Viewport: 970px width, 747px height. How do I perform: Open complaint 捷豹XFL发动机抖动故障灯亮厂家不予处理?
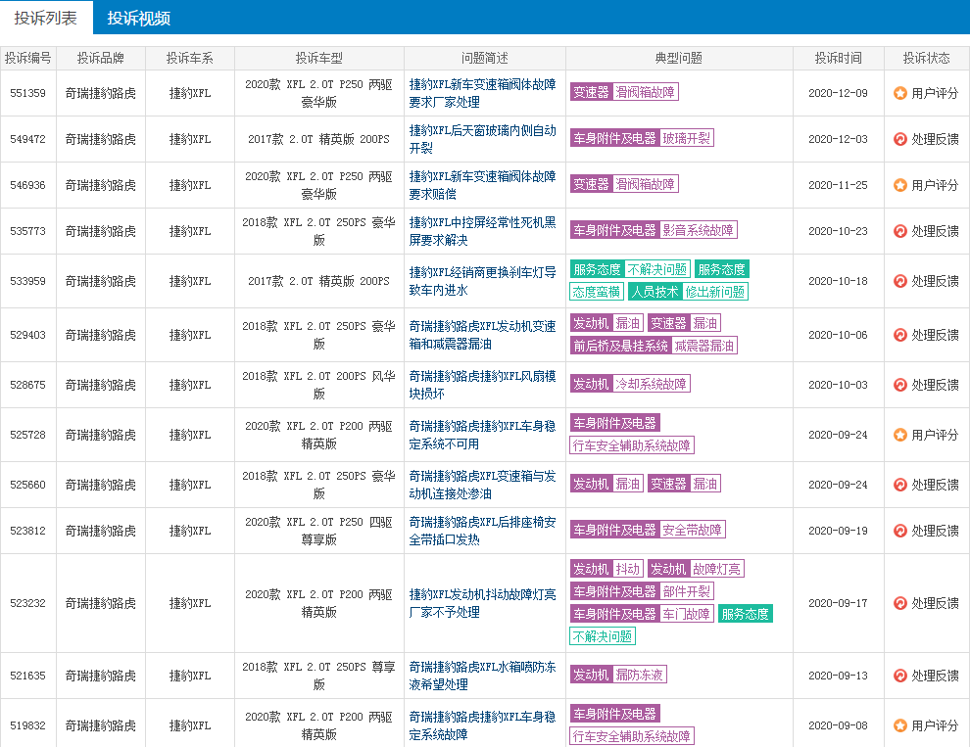482,603
